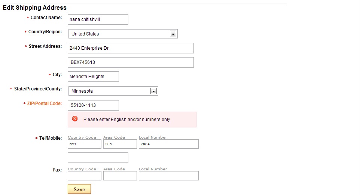The image size is (360, 195).
Task: Click into the City field
Action: pos(93,77)
